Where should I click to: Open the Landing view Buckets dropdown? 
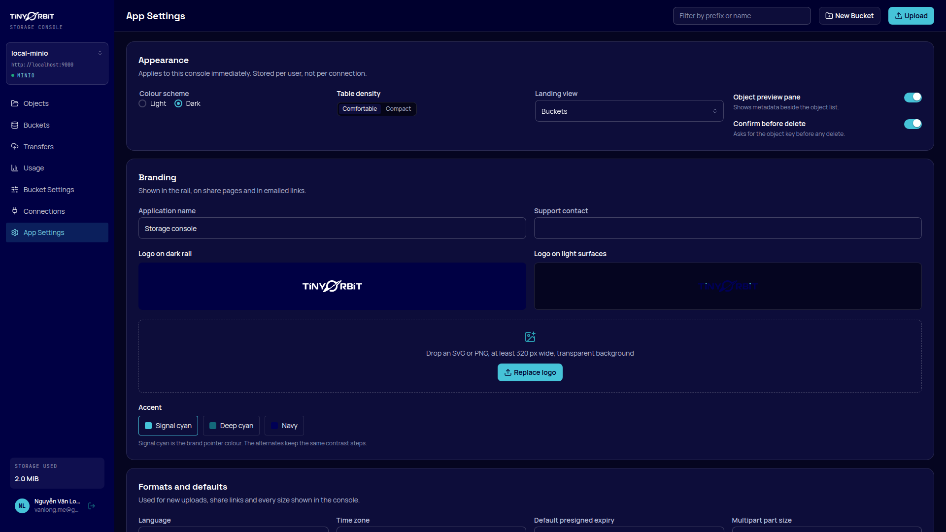pos(629,111)
